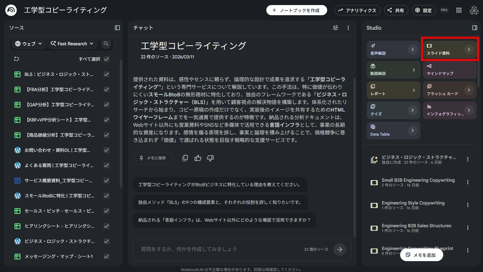Uncheck the 【GAP分析】 source checkbox
483x272 pixels.
[107, 105]
